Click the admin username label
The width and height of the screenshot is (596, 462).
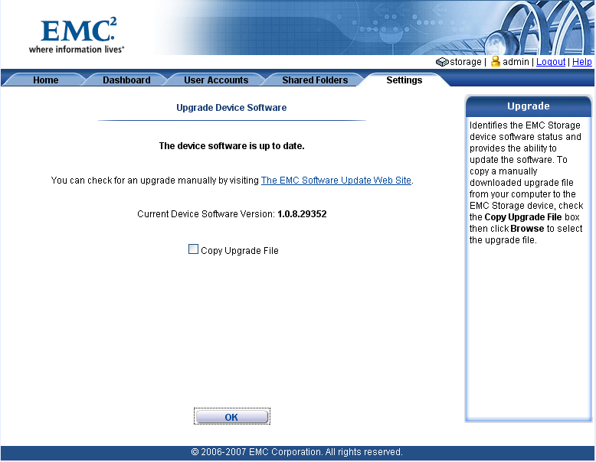coord(516,62)
